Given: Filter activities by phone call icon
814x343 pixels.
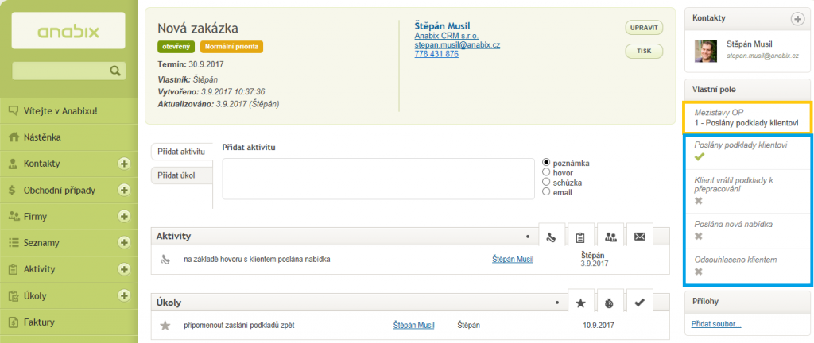Looking at the screenshot, I should pyautogui.click(x=552, y=237).
